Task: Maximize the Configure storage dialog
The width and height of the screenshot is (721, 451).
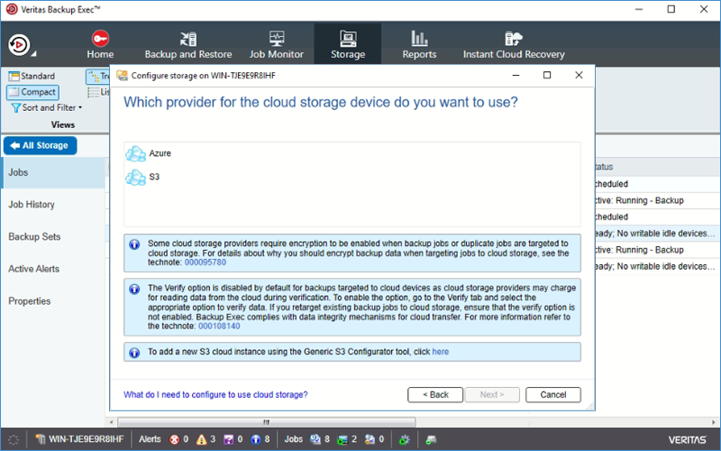Action: pos(547,75)
